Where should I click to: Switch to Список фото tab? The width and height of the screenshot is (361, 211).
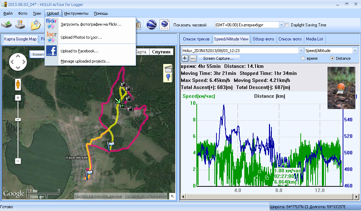click(290, 39)
